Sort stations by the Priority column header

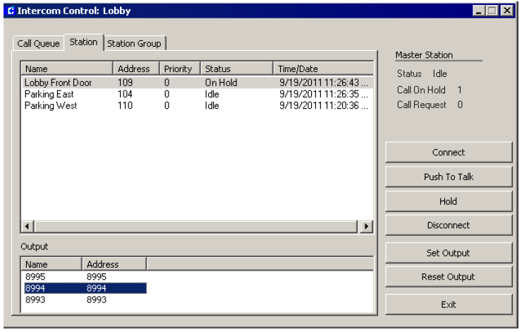179,69
